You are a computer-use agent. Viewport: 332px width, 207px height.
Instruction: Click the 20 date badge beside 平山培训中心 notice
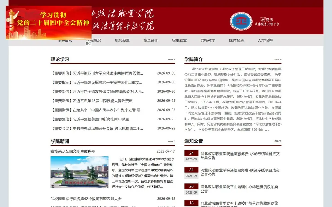click(191, 189)
